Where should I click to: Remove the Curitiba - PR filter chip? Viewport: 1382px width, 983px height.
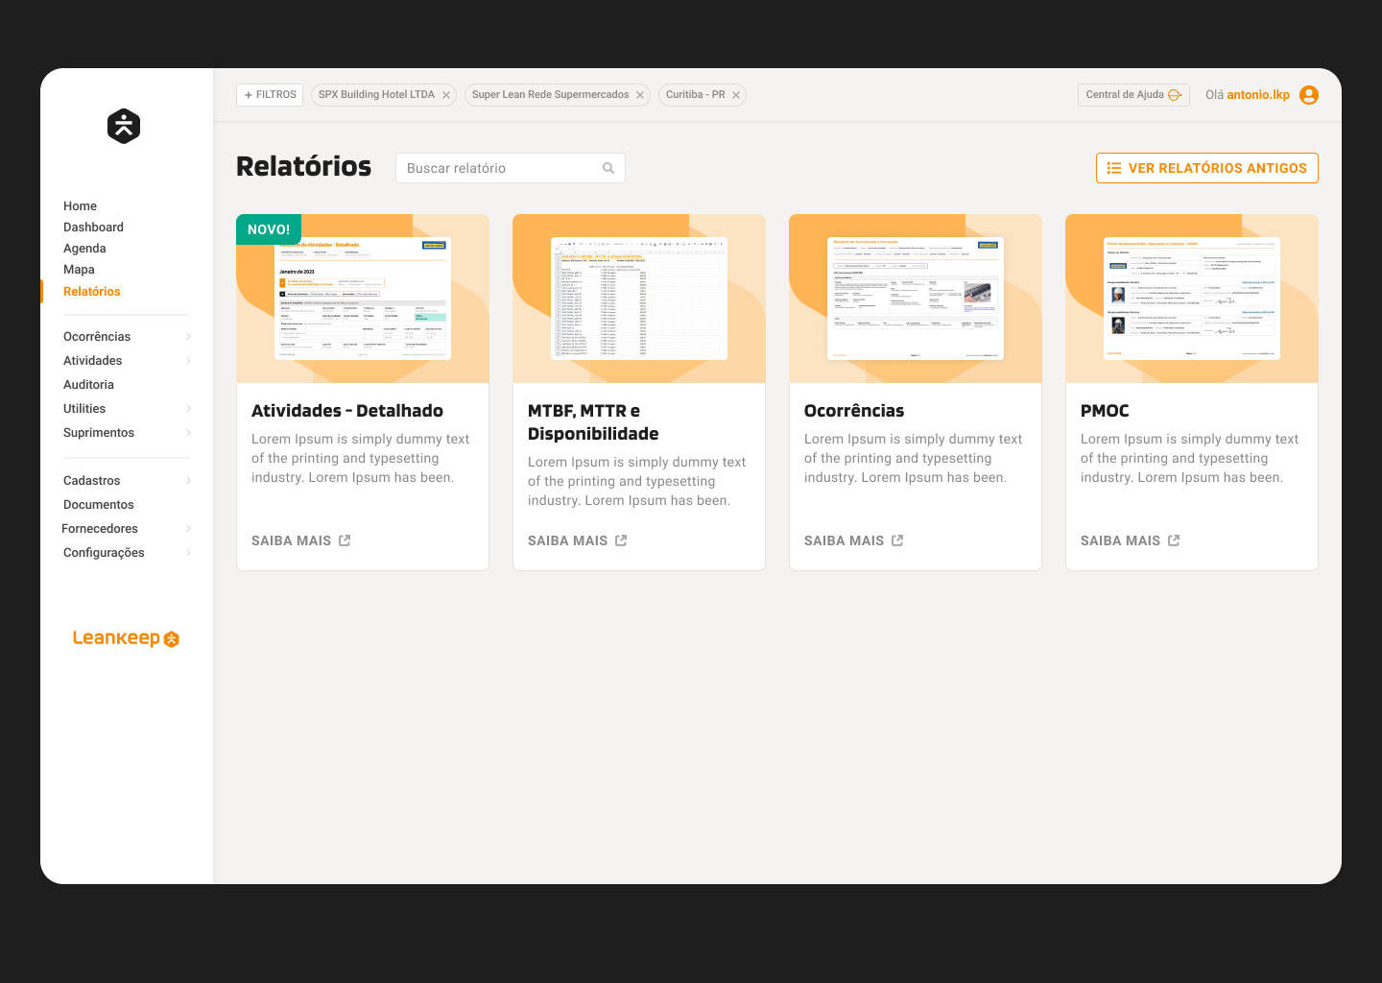pyautogui.click(x=736, y=94)
